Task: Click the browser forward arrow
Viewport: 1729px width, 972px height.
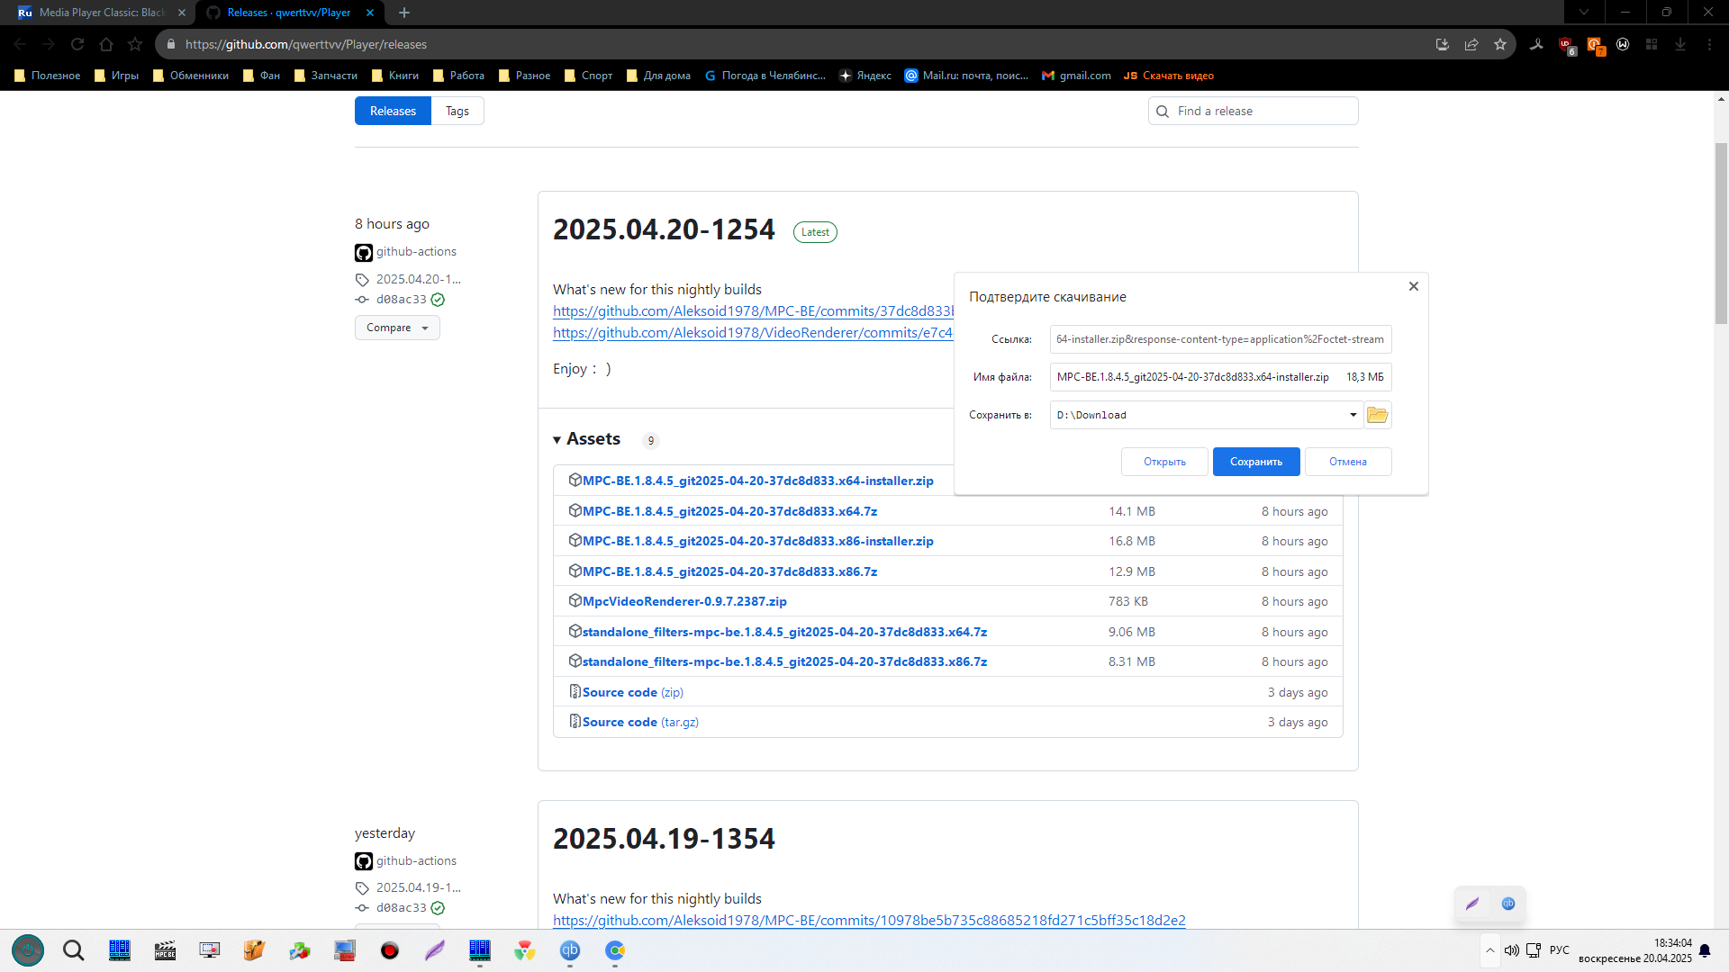Action: [x=49, y=44]
